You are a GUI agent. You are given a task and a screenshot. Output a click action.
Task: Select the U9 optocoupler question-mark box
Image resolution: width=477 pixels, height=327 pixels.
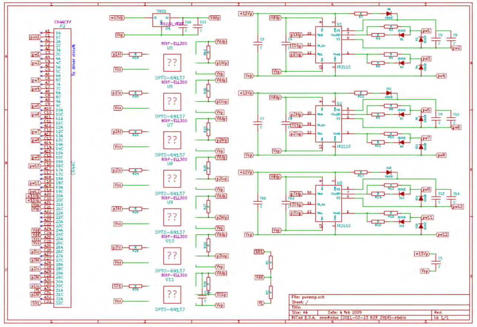point(172,217)
